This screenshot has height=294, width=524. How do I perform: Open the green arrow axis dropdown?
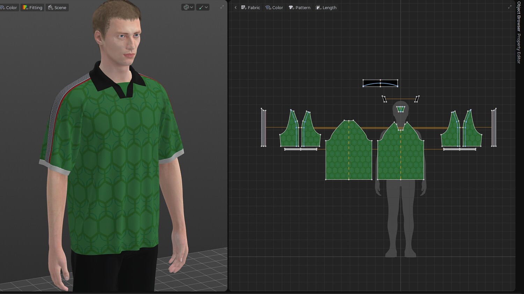tap(203, 7)
